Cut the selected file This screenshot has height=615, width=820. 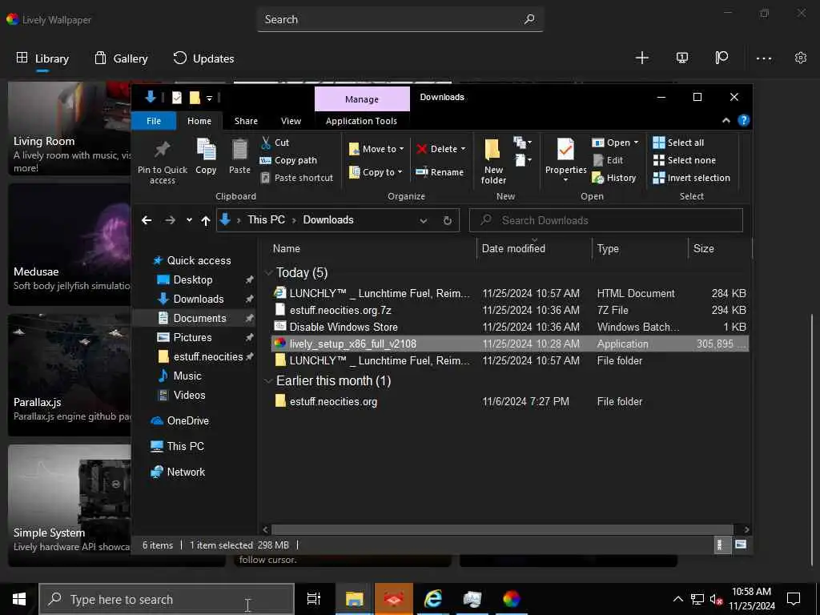(275, 143)
